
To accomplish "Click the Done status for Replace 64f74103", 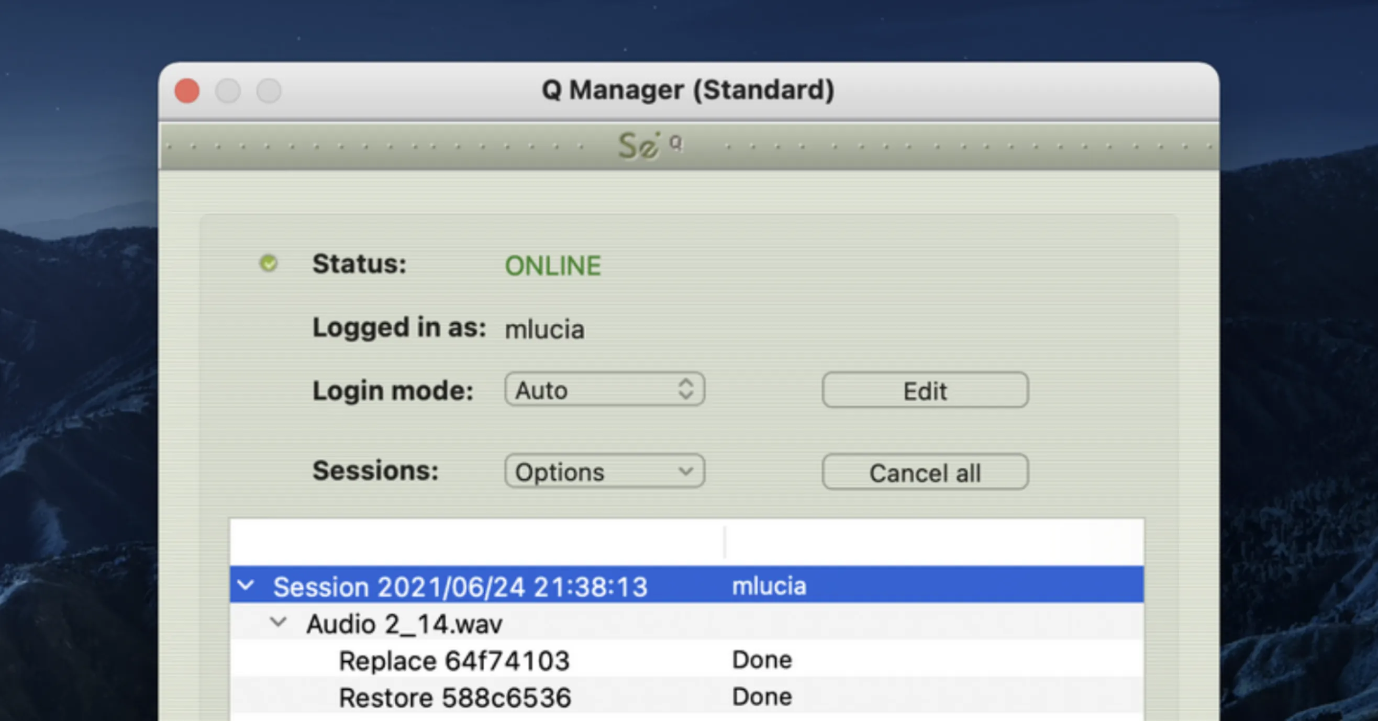I will tap(762, 660).
